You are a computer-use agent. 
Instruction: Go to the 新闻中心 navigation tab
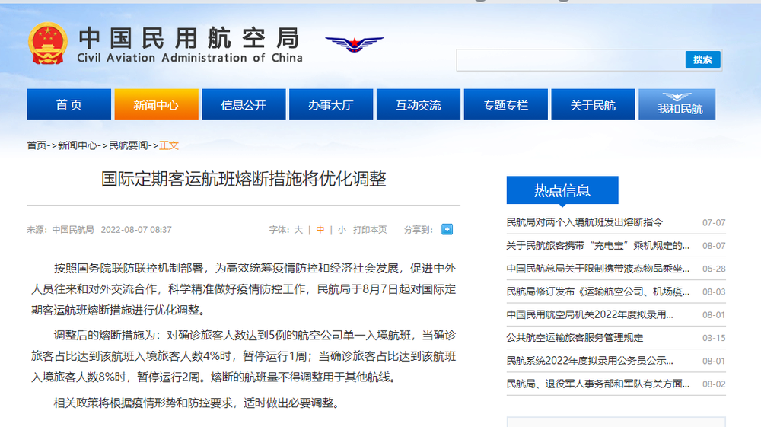tap(156, 105)
